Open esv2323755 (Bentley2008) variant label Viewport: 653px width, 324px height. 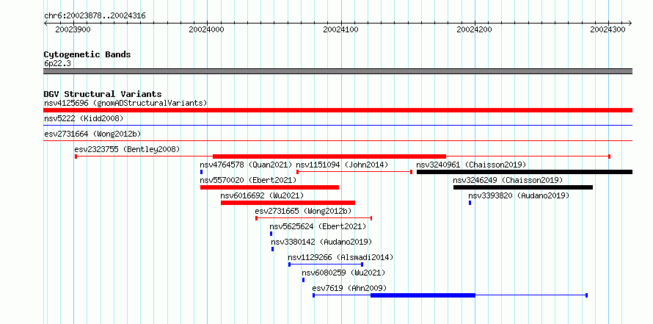coord(127,149)
